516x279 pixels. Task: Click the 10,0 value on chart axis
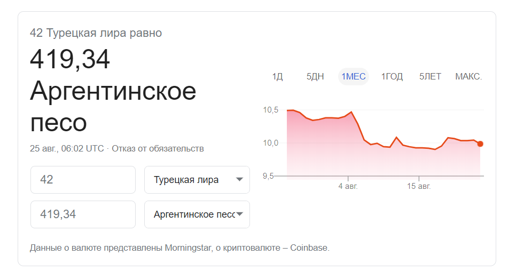point(271,143)
